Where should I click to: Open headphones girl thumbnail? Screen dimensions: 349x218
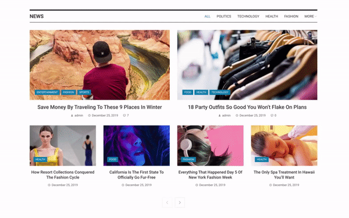(211, 145)
